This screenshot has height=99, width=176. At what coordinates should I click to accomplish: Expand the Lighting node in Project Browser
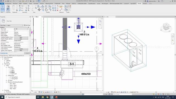5,61
